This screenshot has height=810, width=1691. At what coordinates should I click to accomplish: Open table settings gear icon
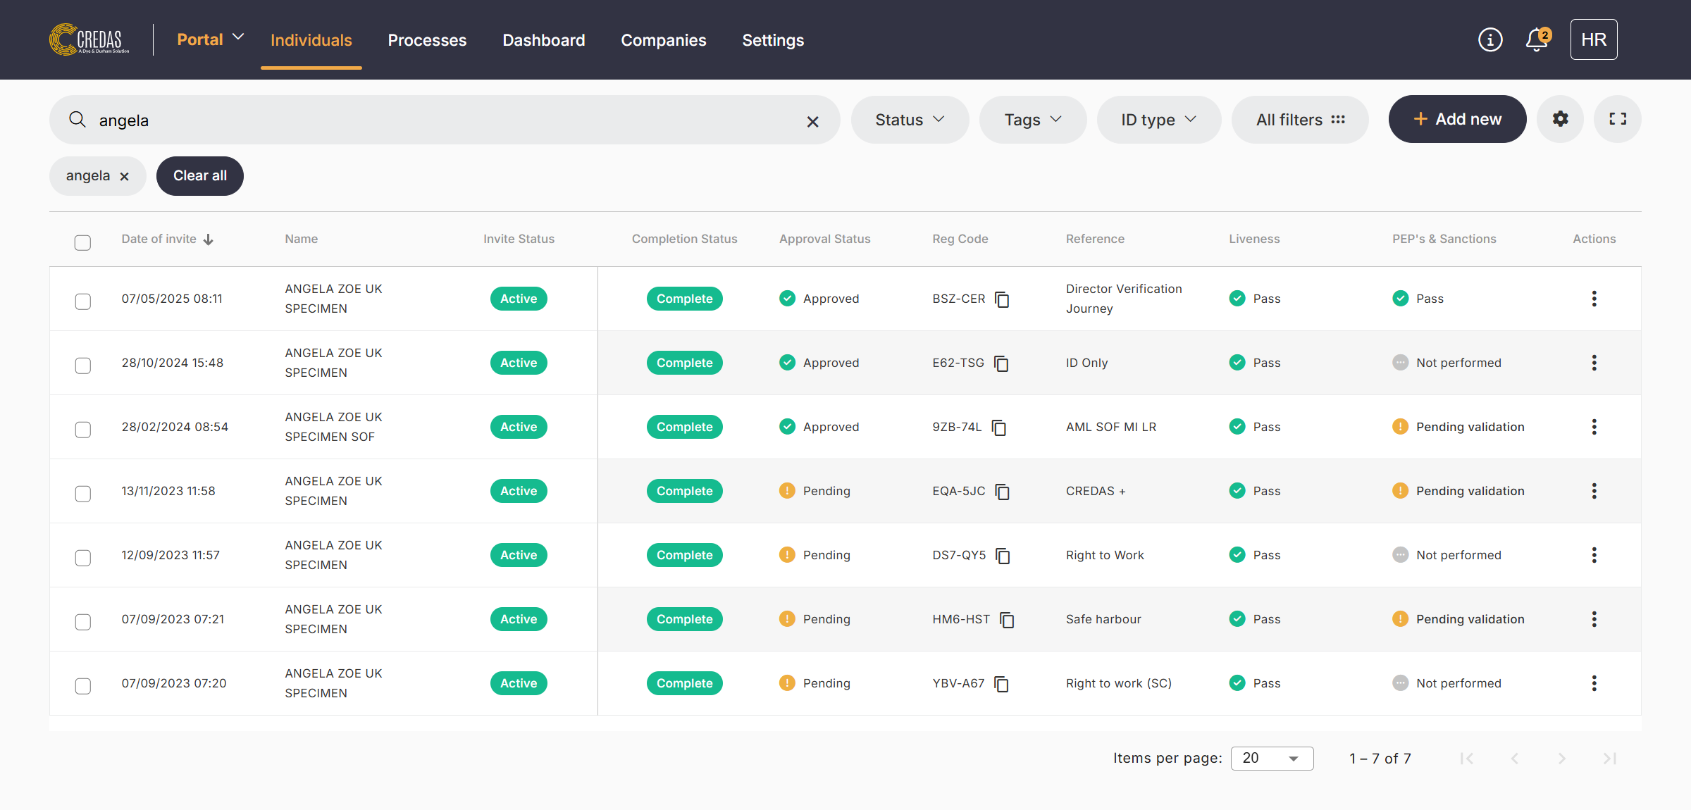click(1560, 119)
